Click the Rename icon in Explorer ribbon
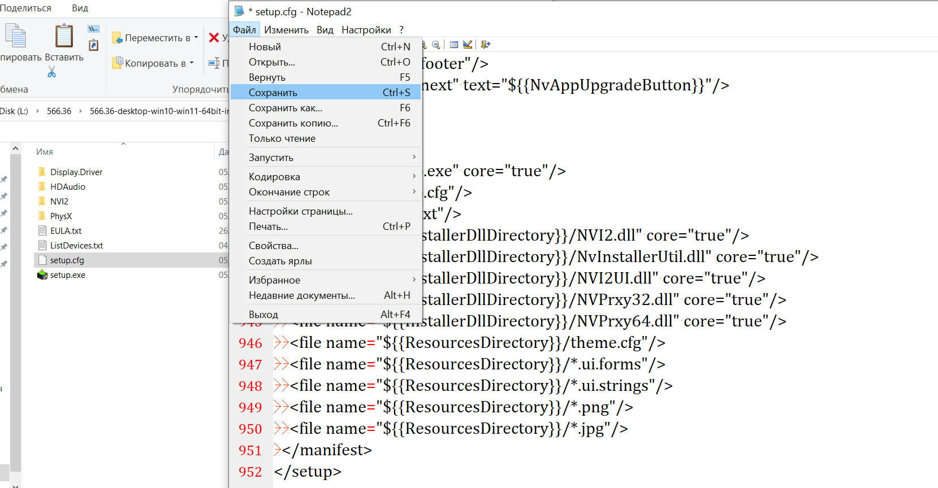 pos(214,63)
